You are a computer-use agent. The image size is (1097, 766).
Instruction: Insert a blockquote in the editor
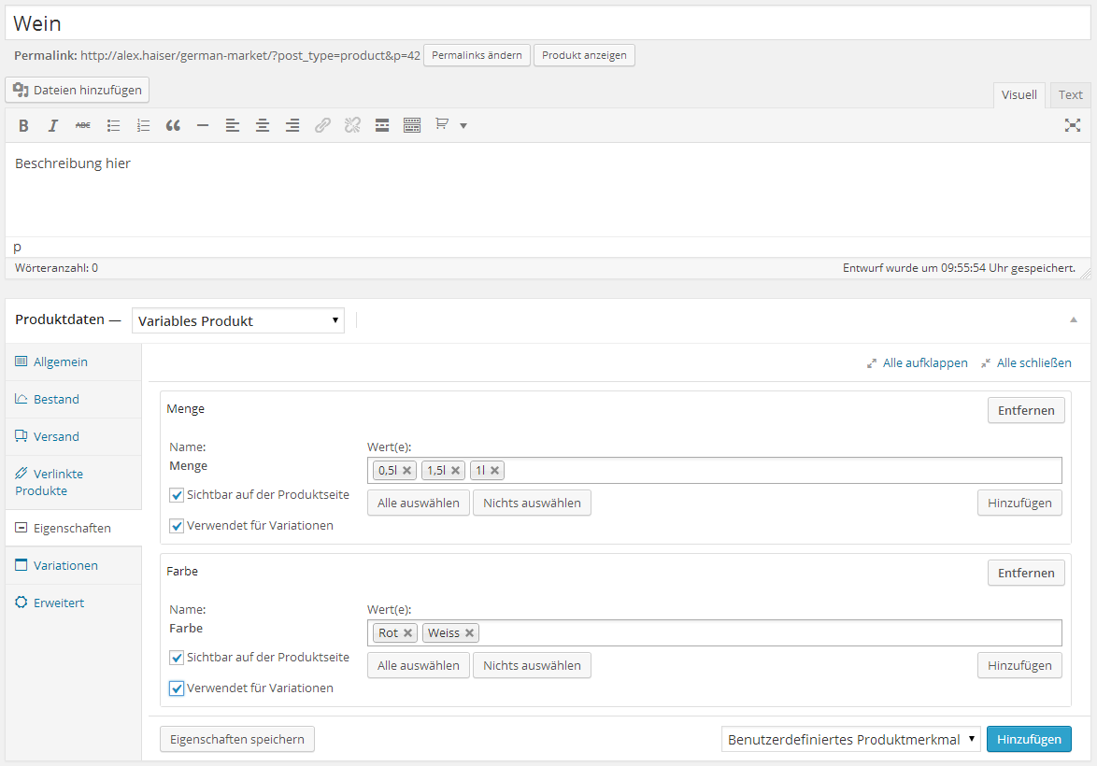tap(173, 126)
